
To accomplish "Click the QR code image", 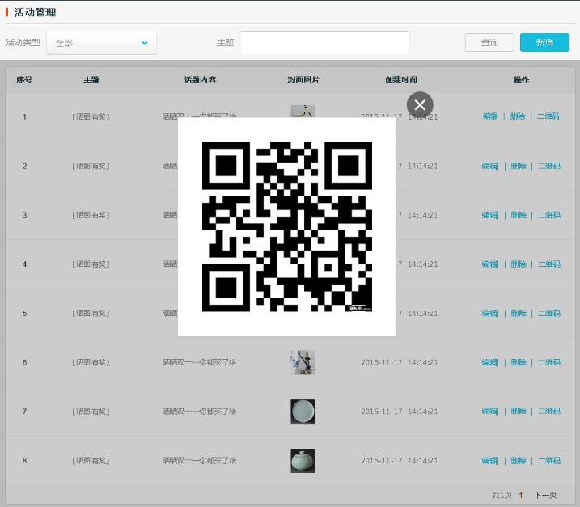I will click(287, 226).
